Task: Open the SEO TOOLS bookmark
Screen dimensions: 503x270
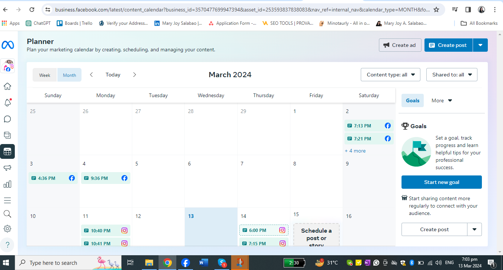Action: pyautogui.click(x=287, y=23)
